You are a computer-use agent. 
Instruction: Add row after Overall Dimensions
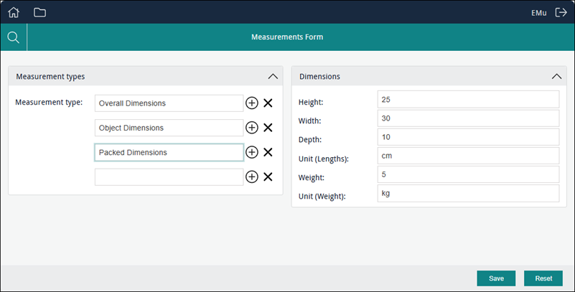click(252, 103)
